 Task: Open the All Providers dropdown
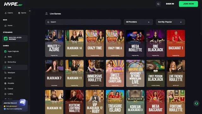(138, 22)
